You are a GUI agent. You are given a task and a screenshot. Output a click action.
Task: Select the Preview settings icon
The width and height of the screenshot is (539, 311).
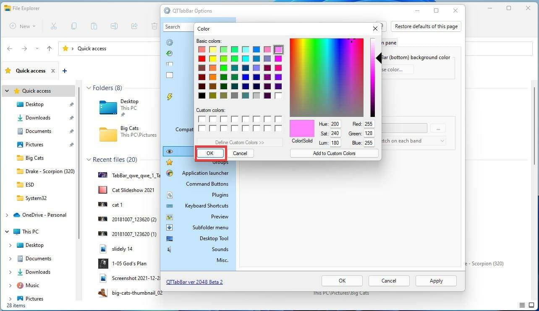click(170, 217)
